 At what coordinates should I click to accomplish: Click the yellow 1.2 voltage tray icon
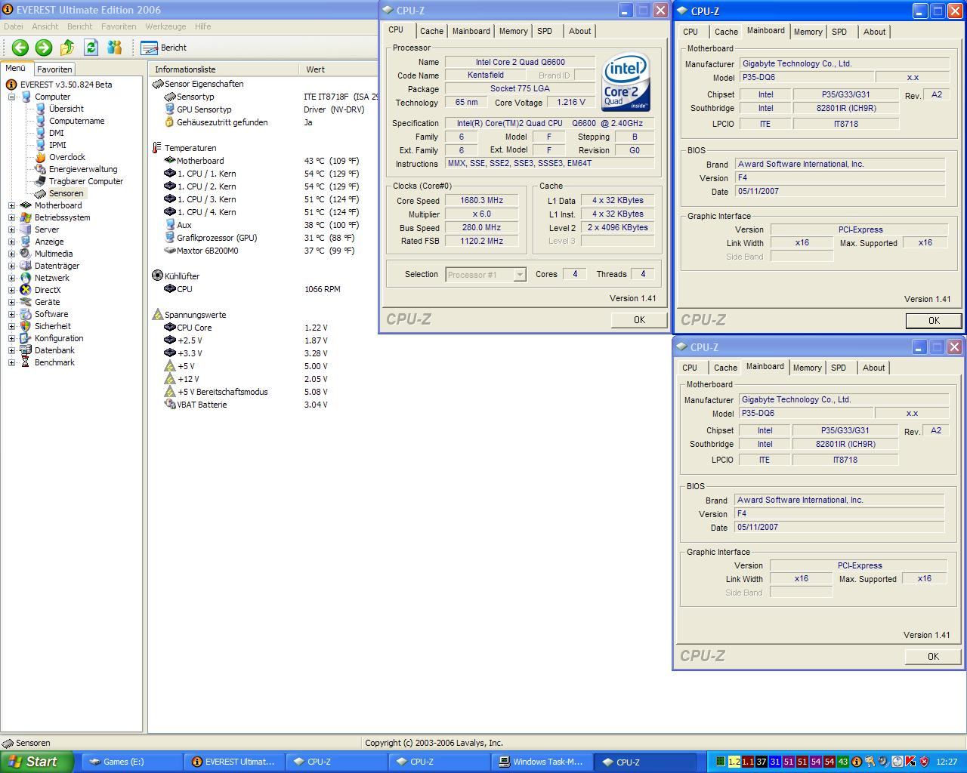point(734,762)
